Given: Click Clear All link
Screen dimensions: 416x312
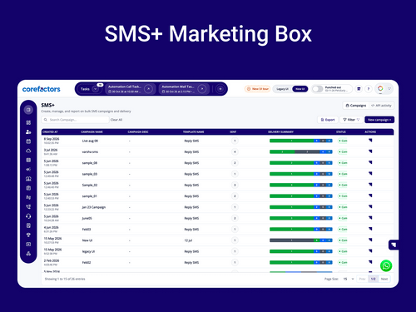Looking at the screenshot, I should pyautogui.click(x=116, y=120).
